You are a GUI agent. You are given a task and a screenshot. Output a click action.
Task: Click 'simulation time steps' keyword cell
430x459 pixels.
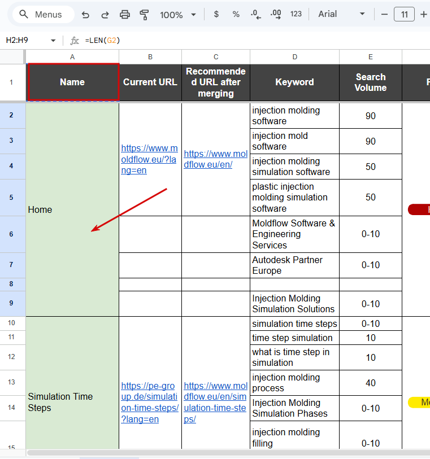pos(295,324)
